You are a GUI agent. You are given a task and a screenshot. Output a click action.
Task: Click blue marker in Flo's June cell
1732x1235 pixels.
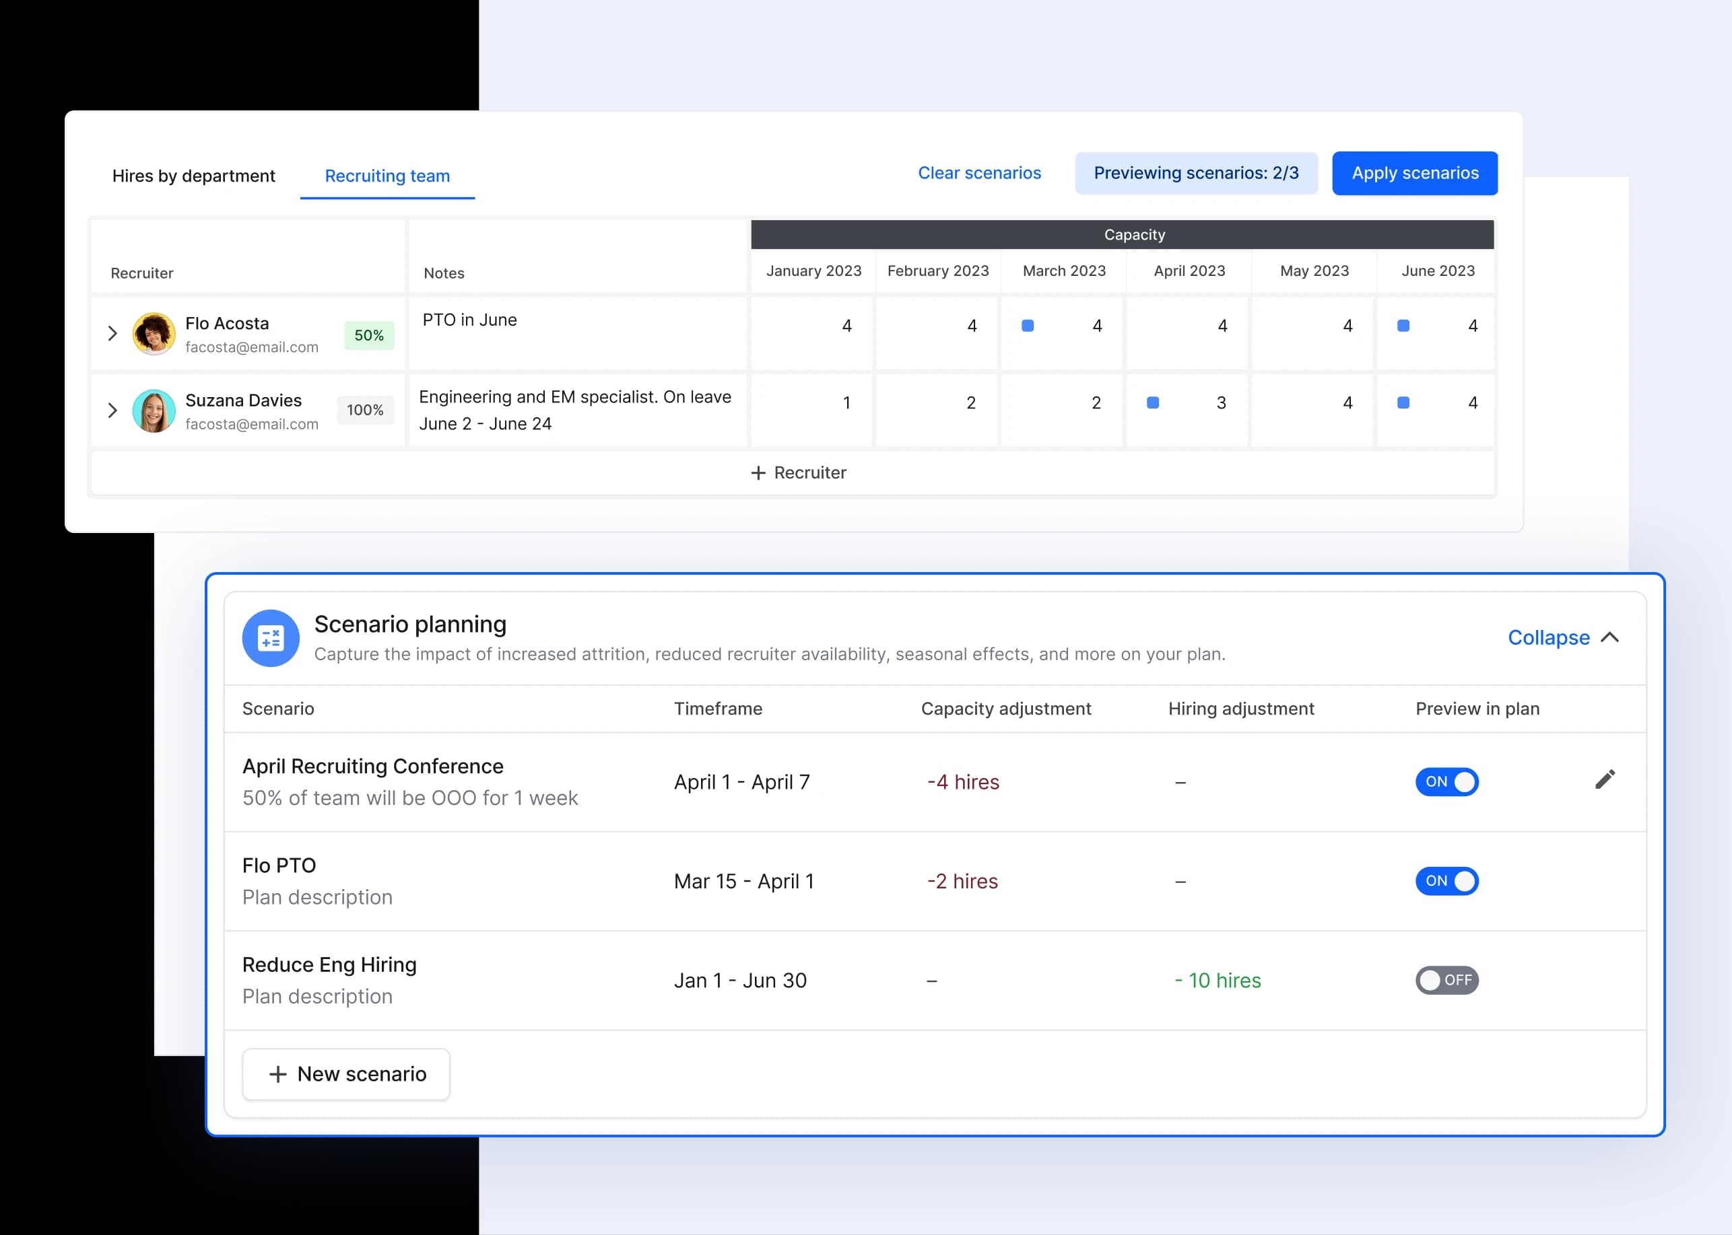point(1403,326)
